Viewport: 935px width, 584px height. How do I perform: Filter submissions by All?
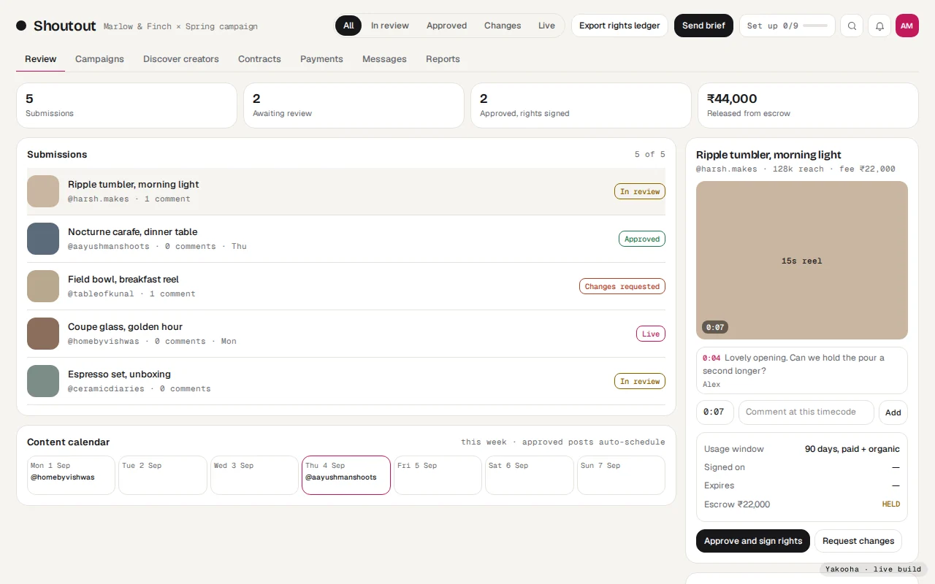tap(348, 26)
